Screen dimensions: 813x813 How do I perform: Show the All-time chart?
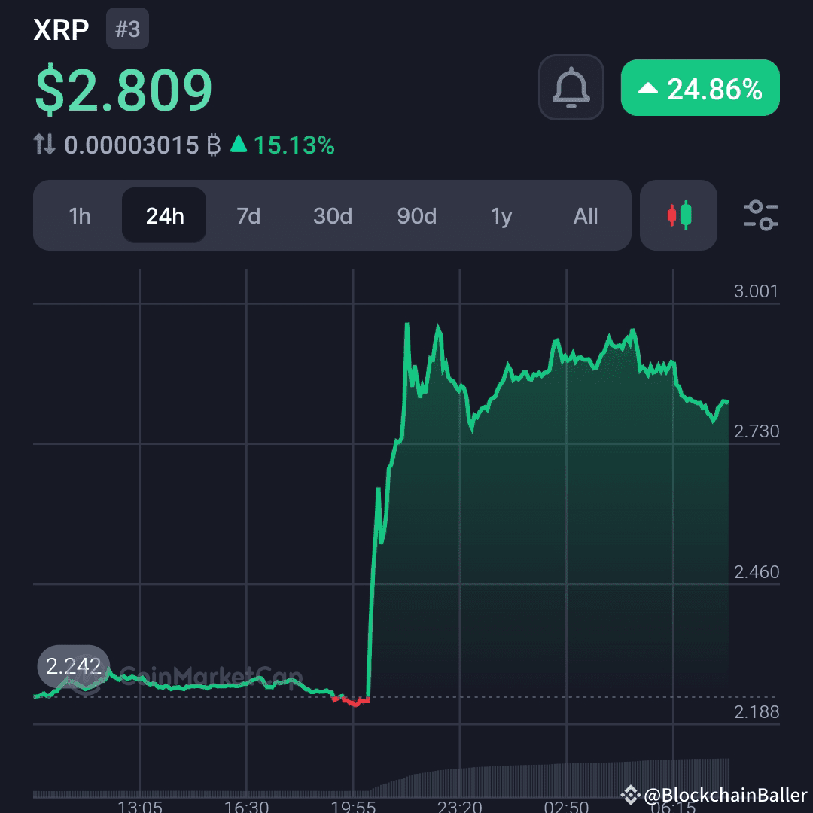585,216
